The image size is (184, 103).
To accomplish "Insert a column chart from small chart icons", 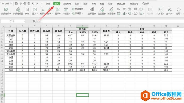I will pos(118,9).
